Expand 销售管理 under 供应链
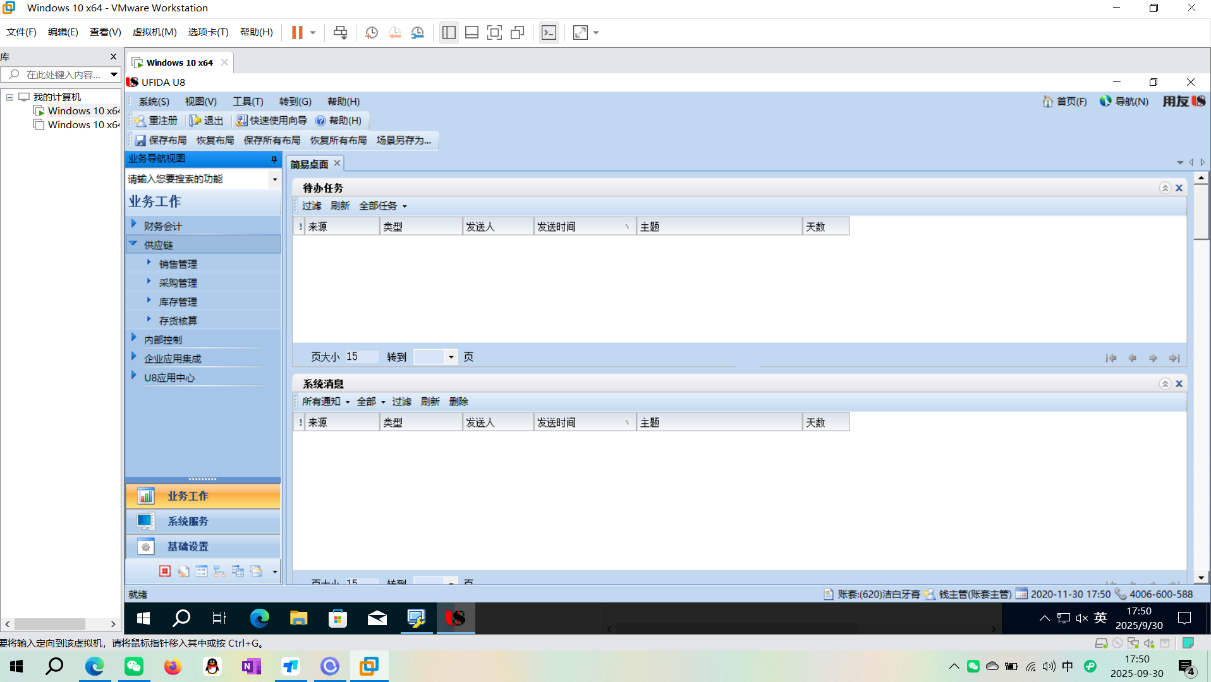The height and width of the screenshot is (682, 1211). [x=149, y=262]
